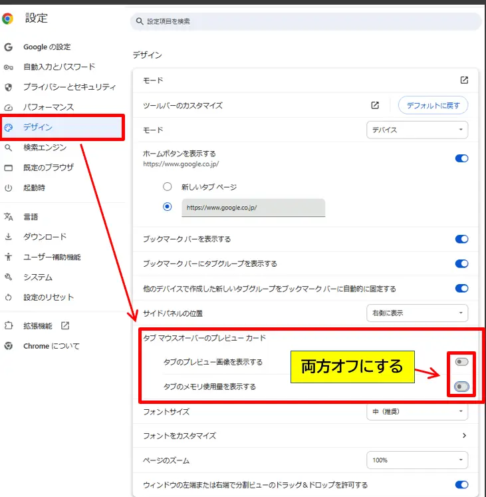Image resolution: width=486 pixels, height=497 pixels.
Task: Open パフォーマンス settings
Action: [49, 107]
